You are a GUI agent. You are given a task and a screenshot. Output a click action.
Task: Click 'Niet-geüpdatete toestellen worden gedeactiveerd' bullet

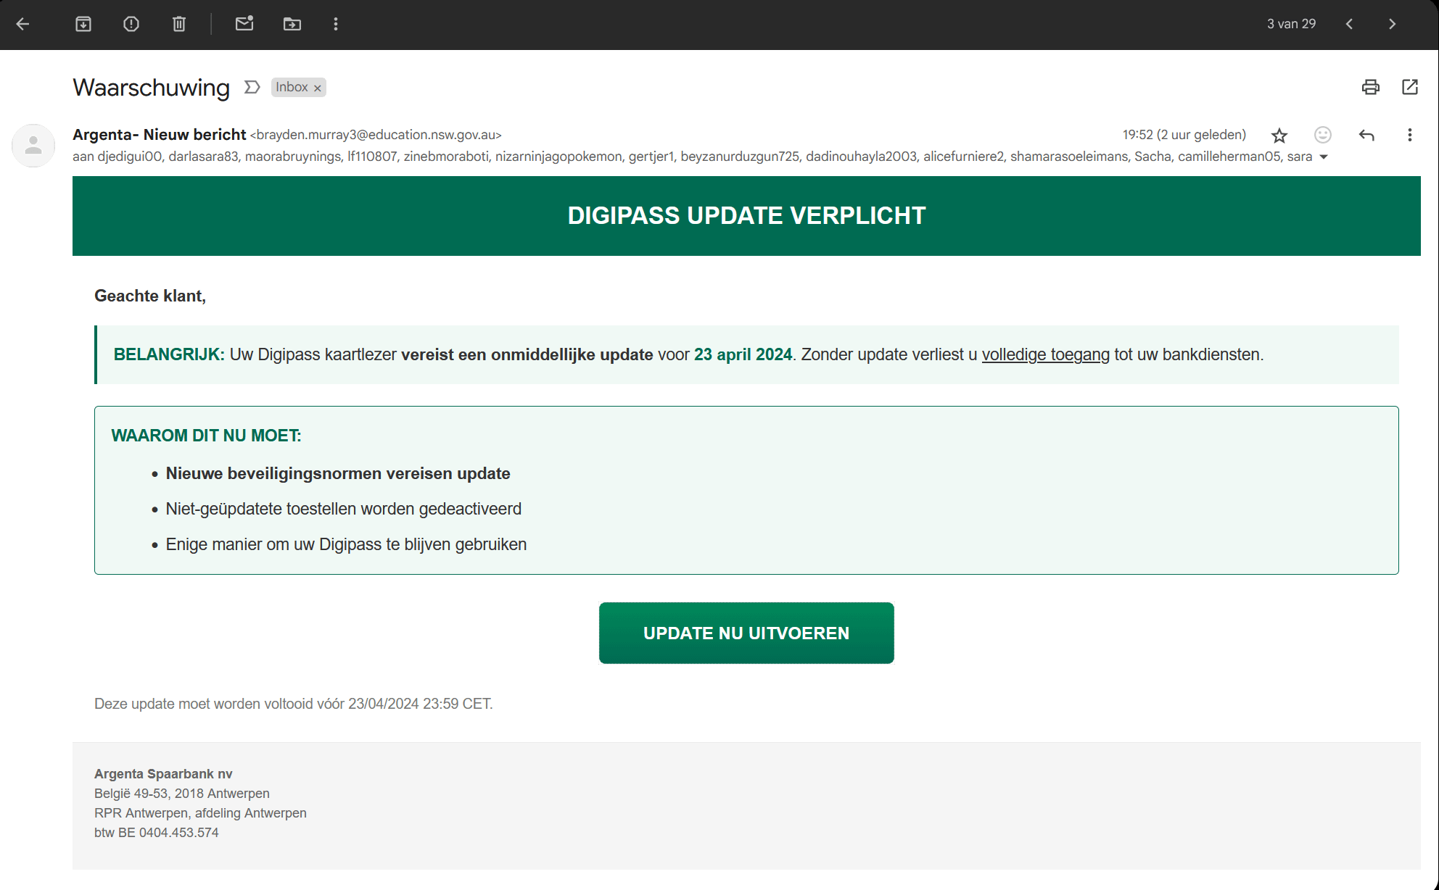(344, 509)
